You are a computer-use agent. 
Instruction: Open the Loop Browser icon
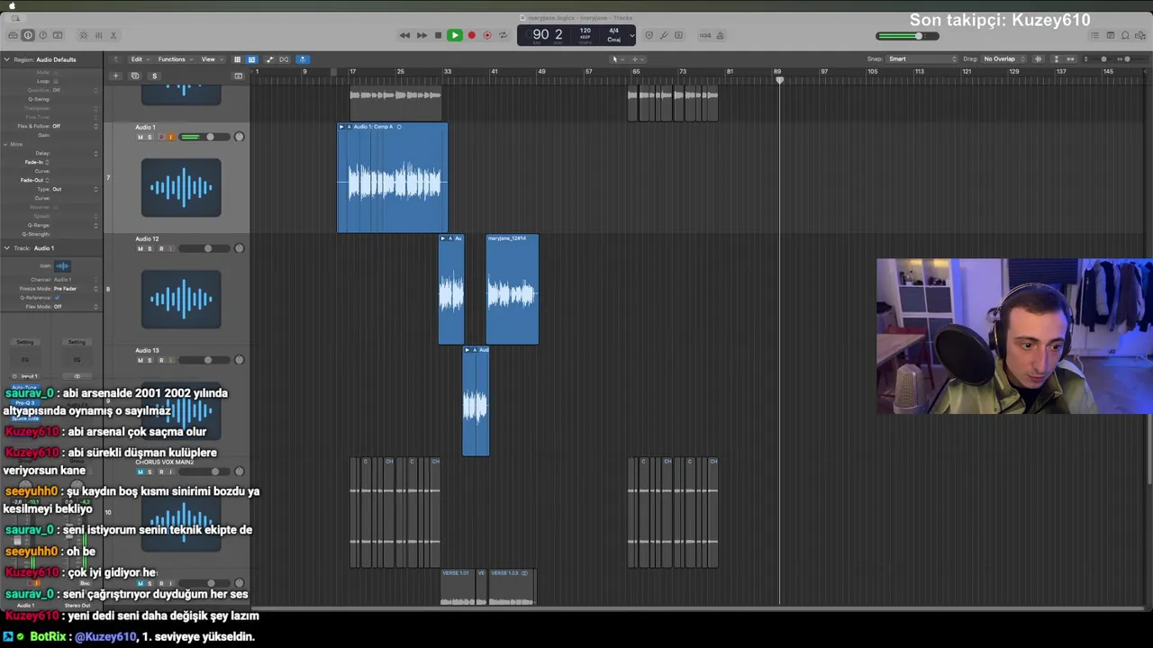pyautogui.click(x=1125, y=35)
